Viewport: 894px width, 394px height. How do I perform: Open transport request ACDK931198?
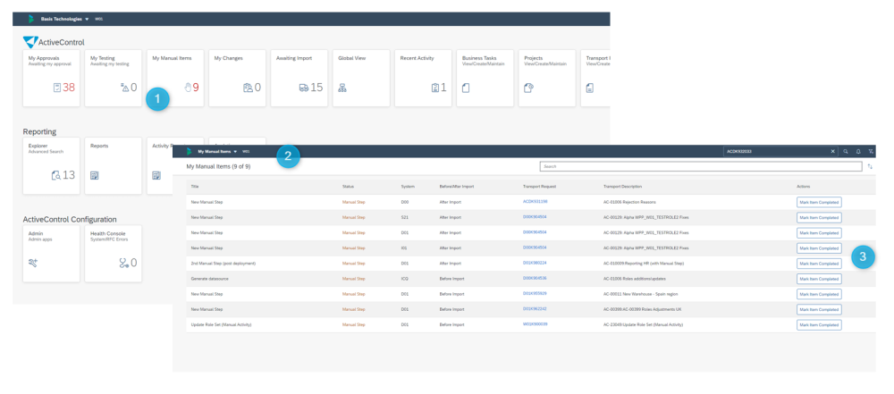[x=535, y=201]
